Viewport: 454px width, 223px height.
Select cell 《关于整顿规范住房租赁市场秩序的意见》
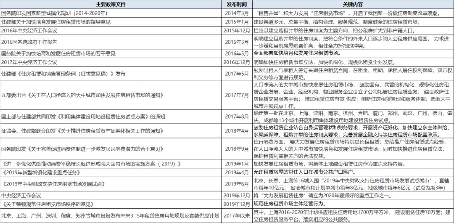pos(111,204)
